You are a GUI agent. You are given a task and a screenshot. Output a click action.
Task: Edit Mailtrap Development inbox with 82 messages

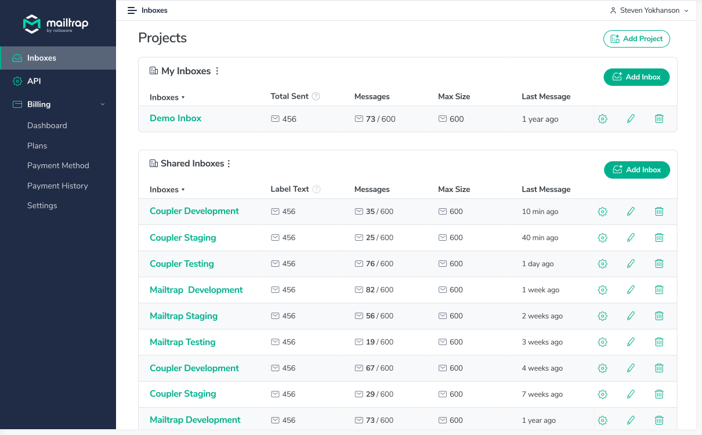click(x=631, y=290)
